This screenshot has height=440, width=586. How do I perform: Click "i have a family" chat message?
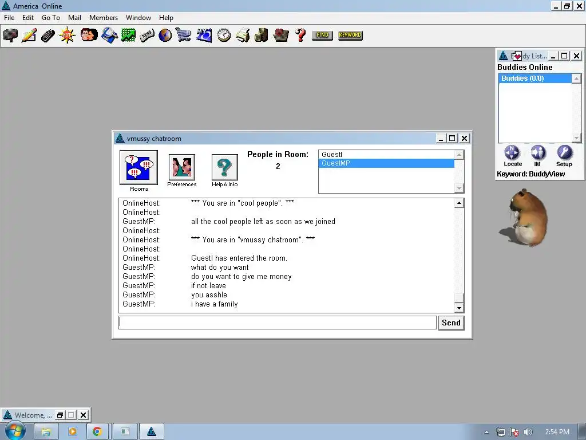(x=214, y=304)
